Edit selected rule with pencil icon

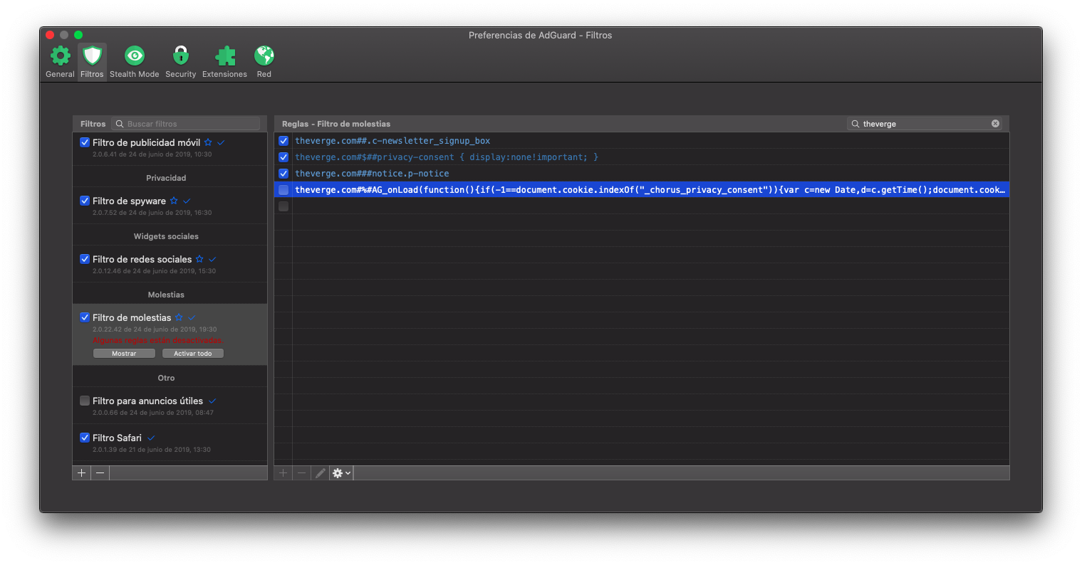click(321, 473)
